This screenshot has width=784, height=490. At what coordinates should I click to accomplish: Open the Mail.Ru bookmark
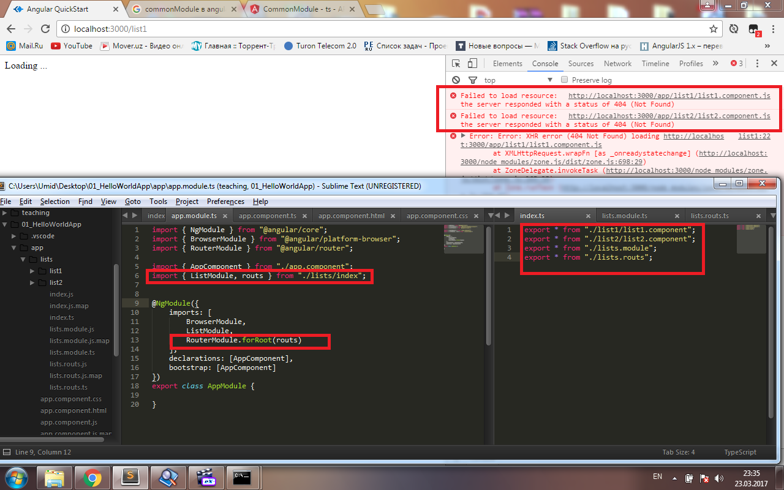[25, 46]
